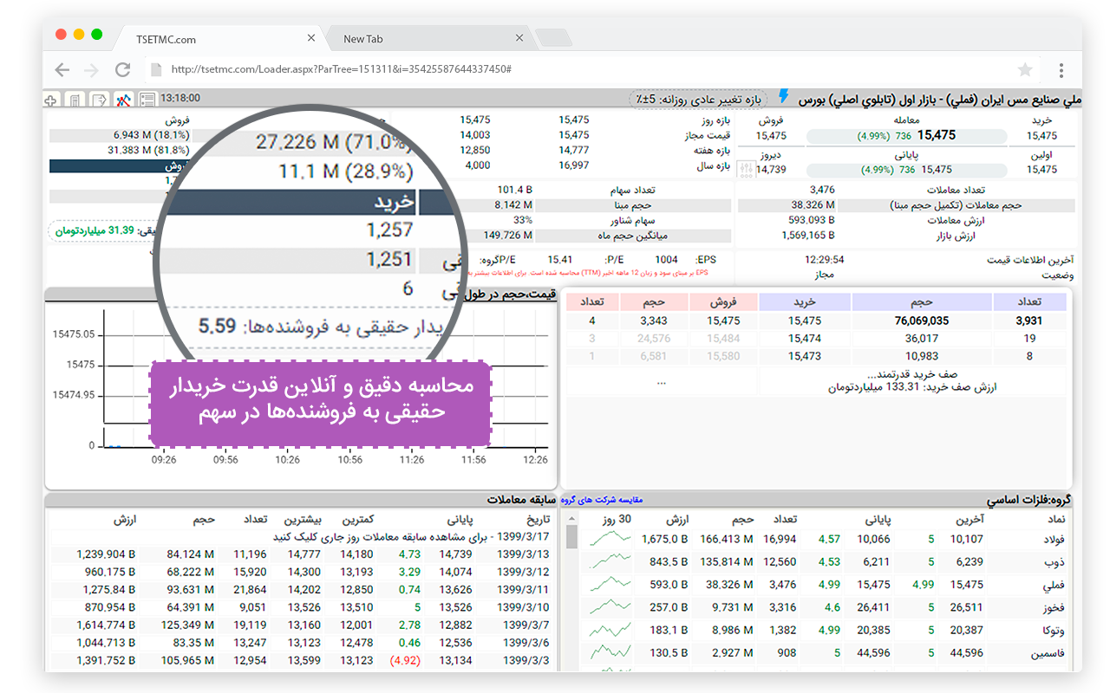
Task: Click the pink فروش header in order book
Action: click(723, 302)
